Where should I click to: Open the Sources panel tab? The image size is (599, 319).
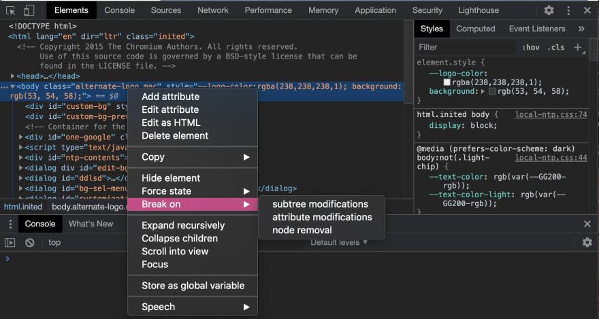pyautogui.click(x=166, y=10)
